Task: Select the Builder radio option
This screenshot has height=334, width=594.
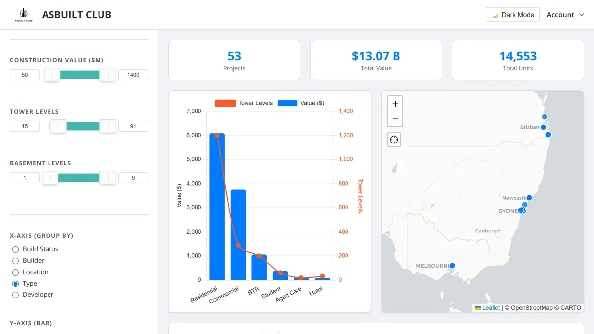Action: [16, 261]
